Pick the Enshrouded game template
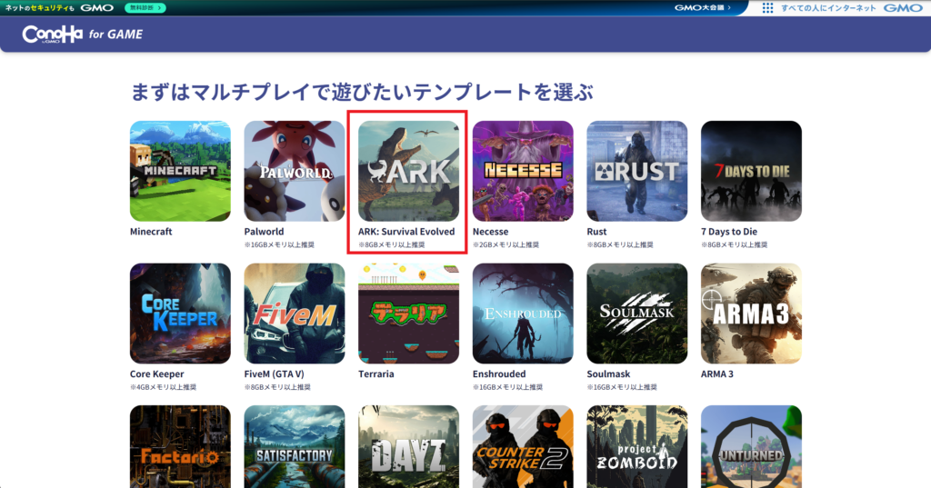 [x=523, y=313]
